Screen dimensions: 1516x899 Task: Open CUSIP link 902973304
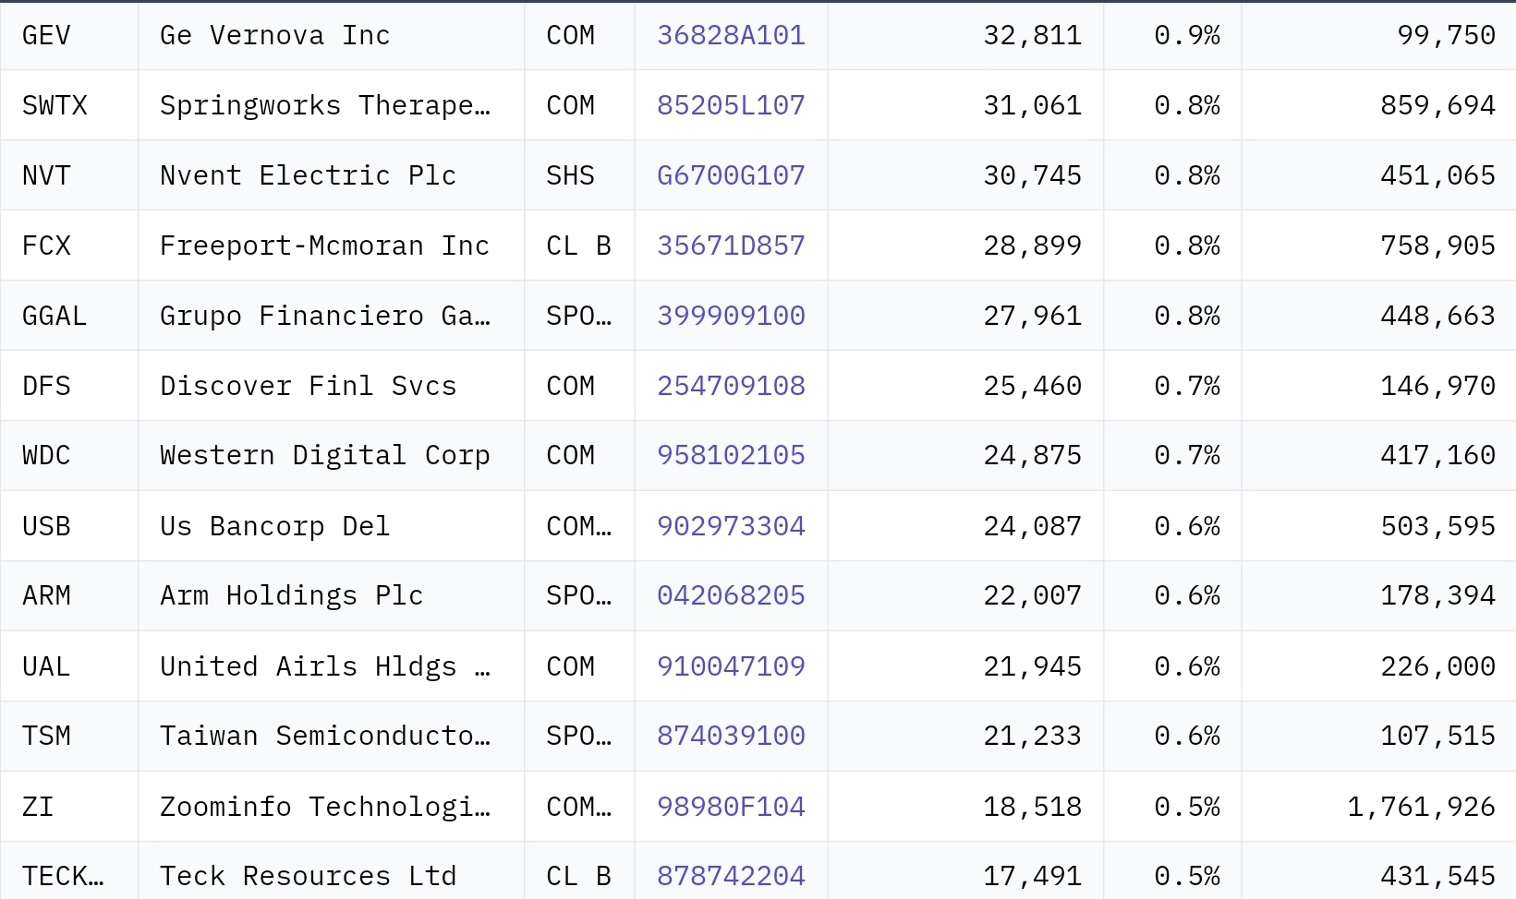point(731,526)
